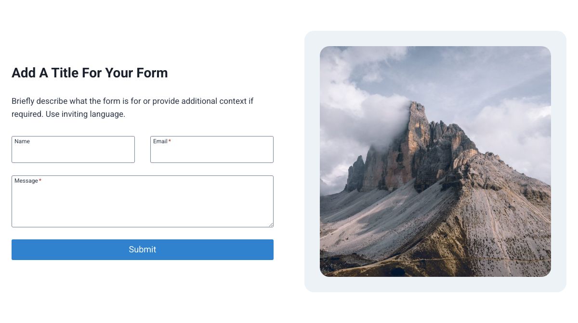Click the Name input field
The height and width of the screenshot is (323, 578).
(x=73, y=153)
